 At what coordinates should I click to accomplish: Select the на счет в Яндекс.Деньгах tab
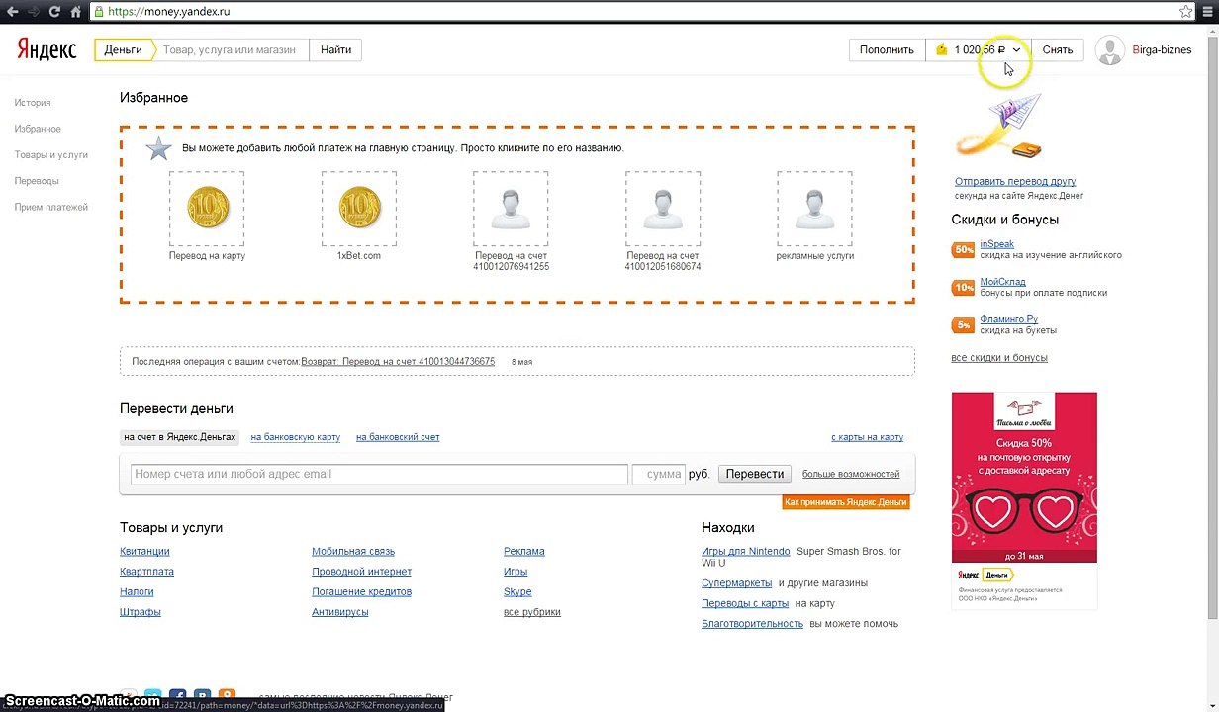(180, 437)
